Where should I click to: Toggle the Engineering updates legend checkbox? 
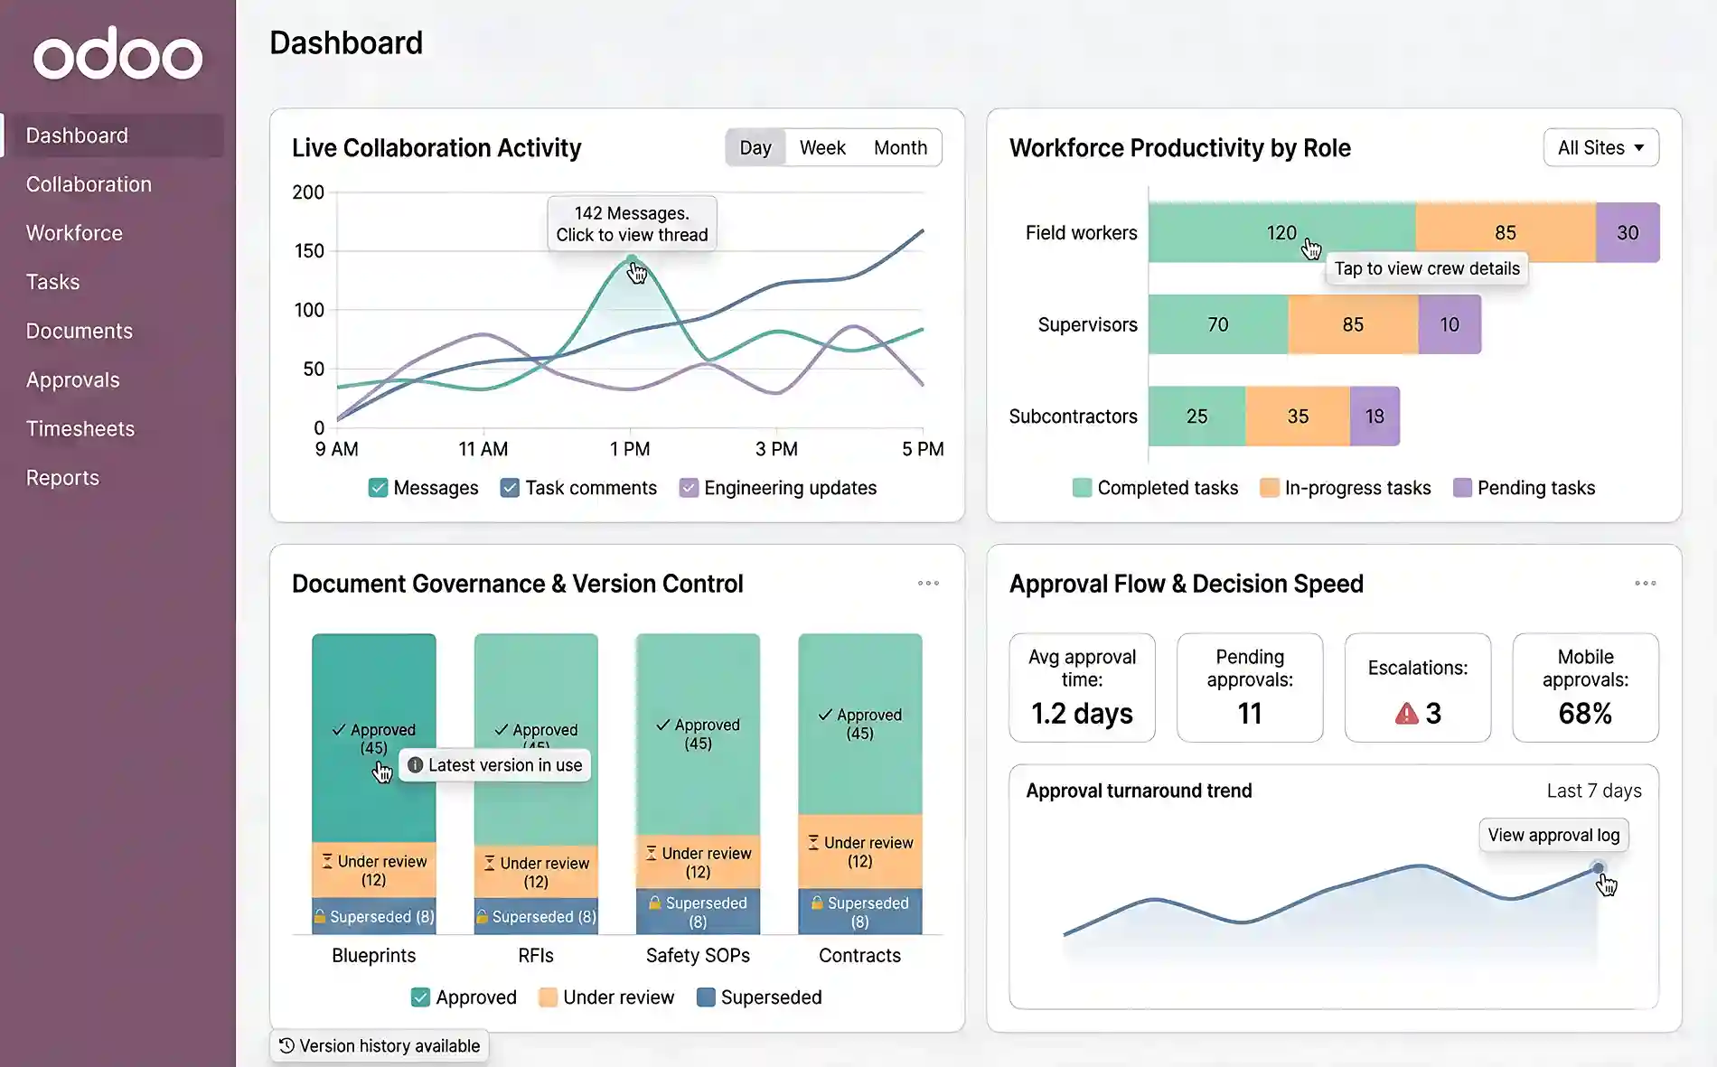point(690,488)
